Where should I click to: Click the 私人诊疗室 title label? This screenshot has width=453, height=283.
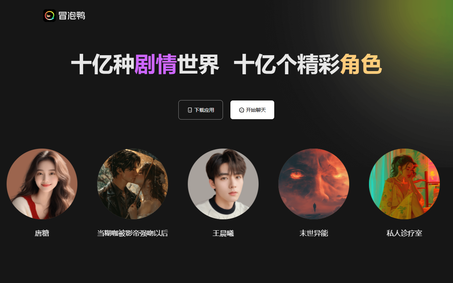(405, 233)
